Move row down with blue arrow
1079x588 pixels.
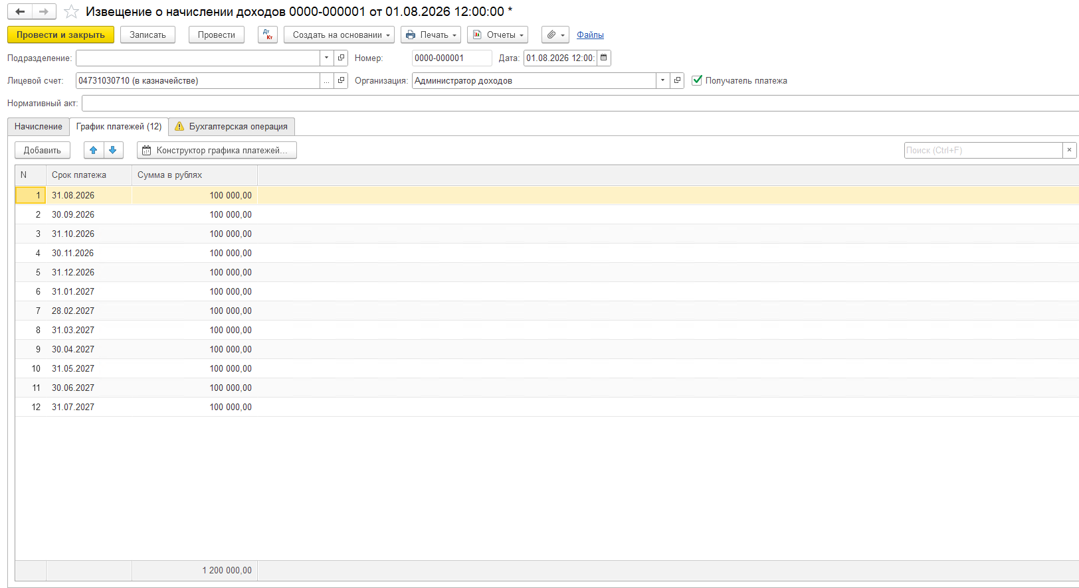[113, 150]
